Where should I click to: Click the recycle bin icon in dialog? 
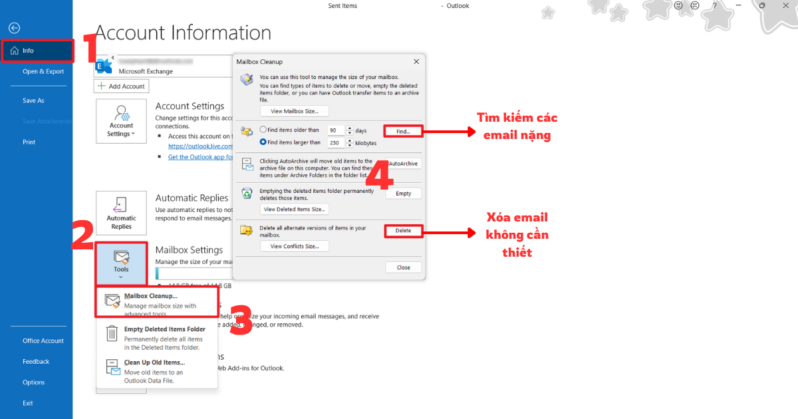247,194
